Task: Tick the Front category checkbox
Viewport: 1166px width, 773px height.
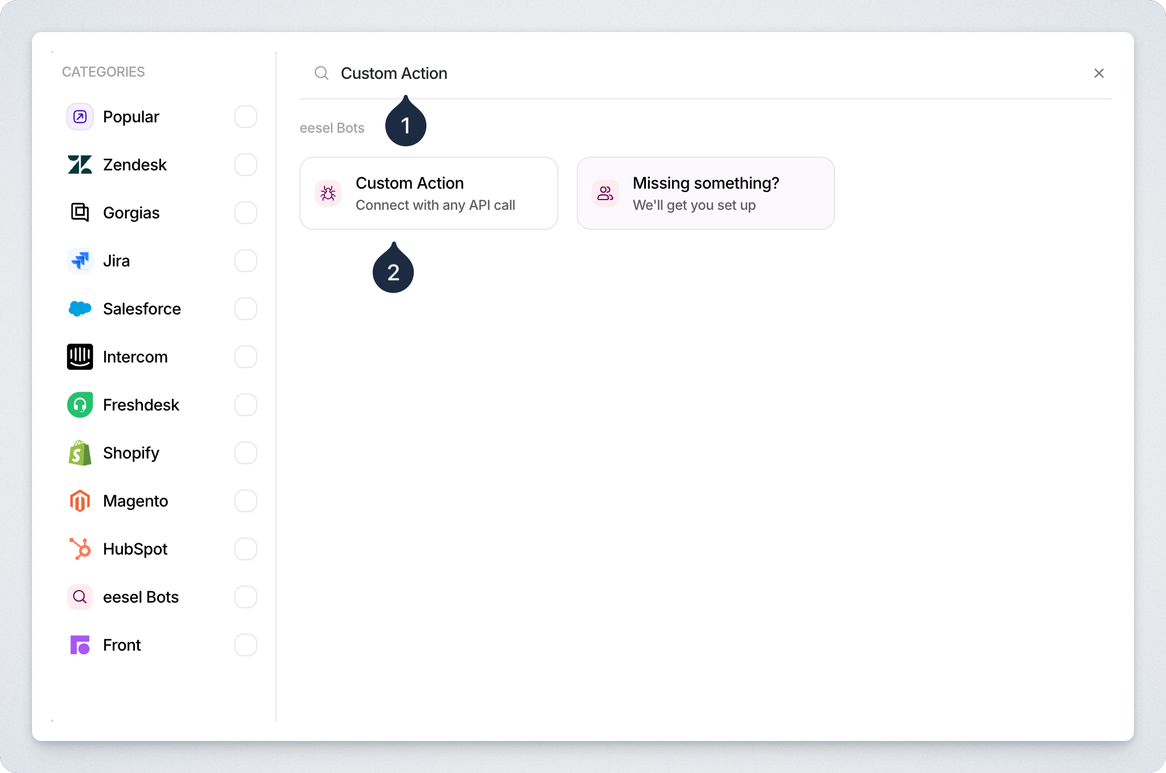Action: point(246,645)
